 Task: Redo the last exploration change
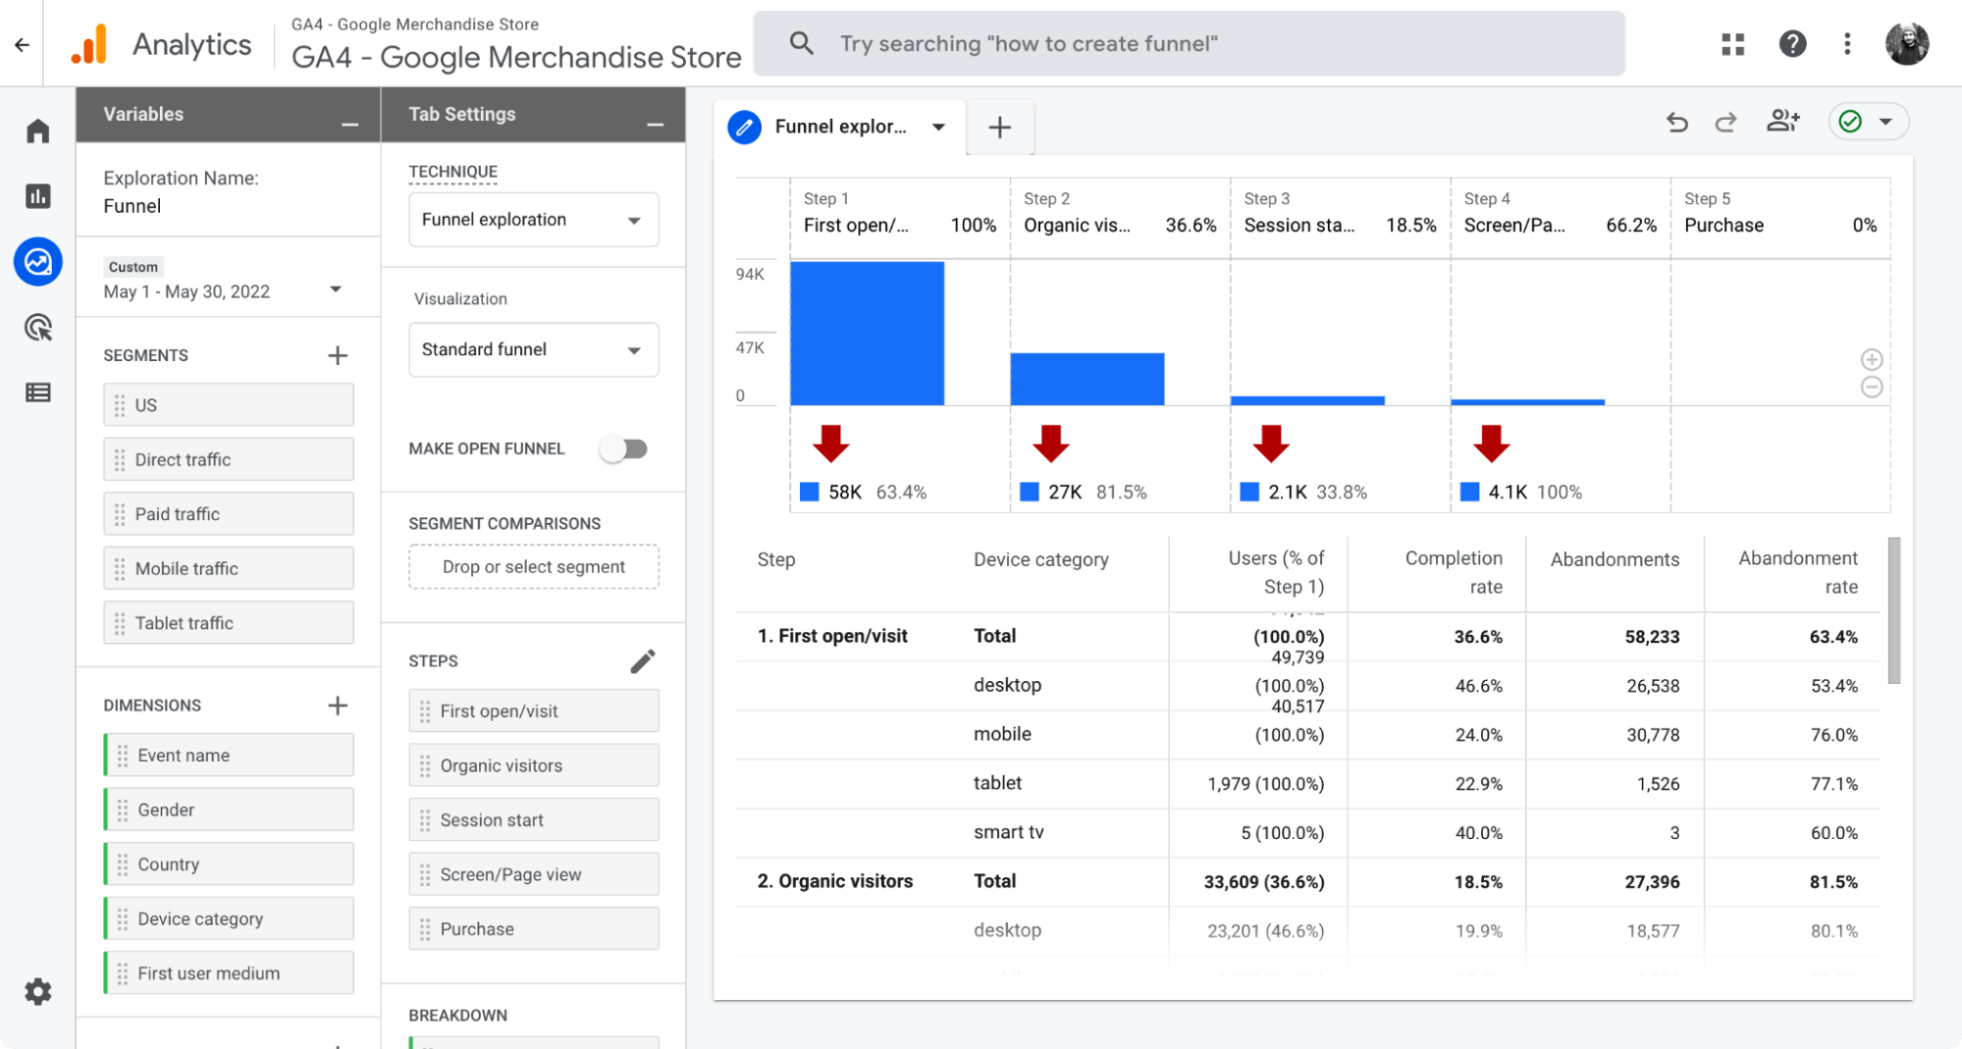pyautogui.click(x=1725, y=122)
